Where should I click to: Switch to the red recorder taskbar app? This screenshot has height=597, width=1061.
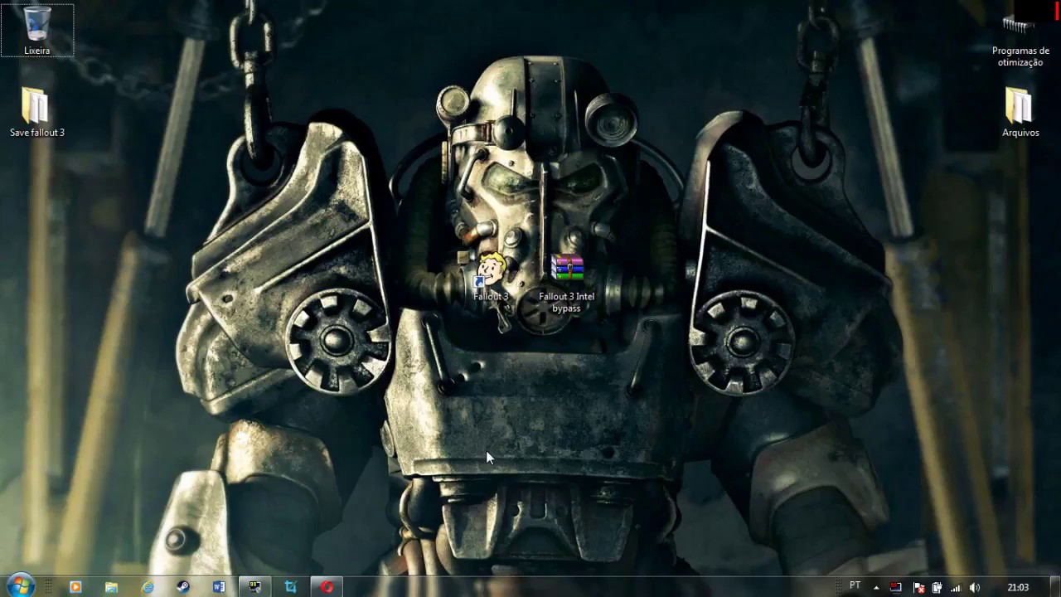click(327, 587)
